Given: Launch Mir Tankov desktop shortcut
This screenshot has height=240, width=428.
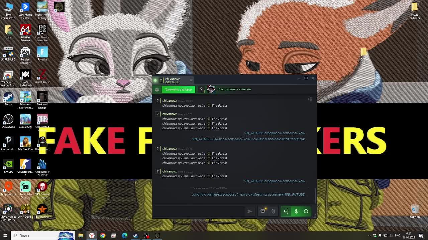Looking at the screenshot, I should [8, 188].
